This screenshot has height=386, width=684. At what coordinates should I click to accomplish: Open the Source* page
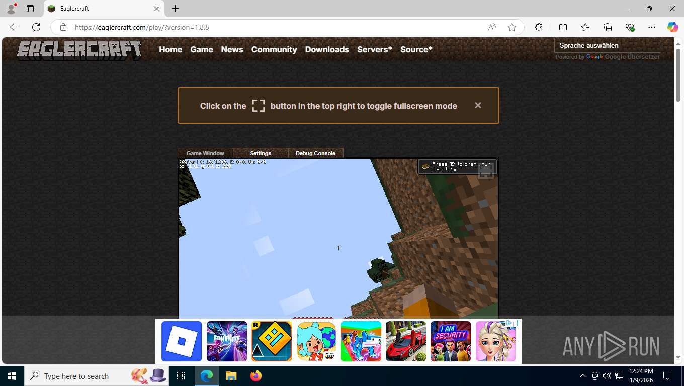[x=416, y=49]
